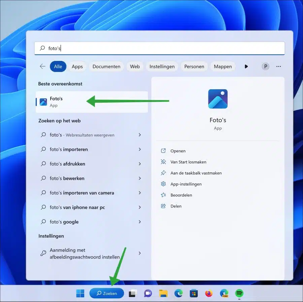Expand the foto's google chevron
Viewport: 303px width, 302px height.
[x=140, y=222]
